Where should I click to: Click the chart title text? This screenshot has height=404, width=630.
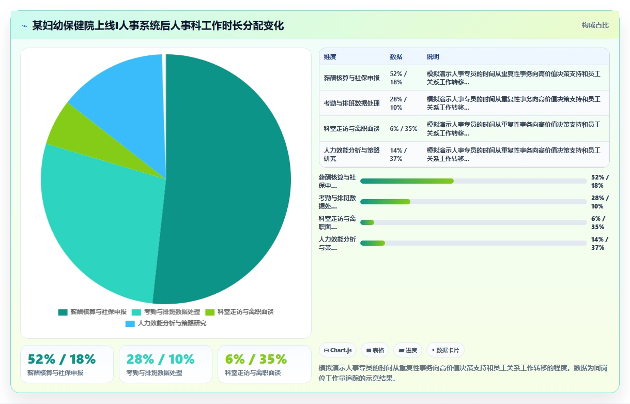click(x=158, y=25)
